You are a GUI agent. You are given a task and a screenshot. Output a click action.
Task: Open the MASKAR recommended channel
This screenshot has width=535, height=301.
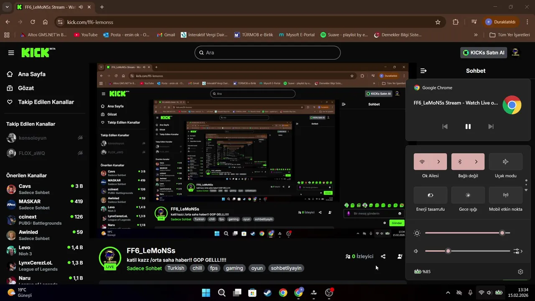45,204
